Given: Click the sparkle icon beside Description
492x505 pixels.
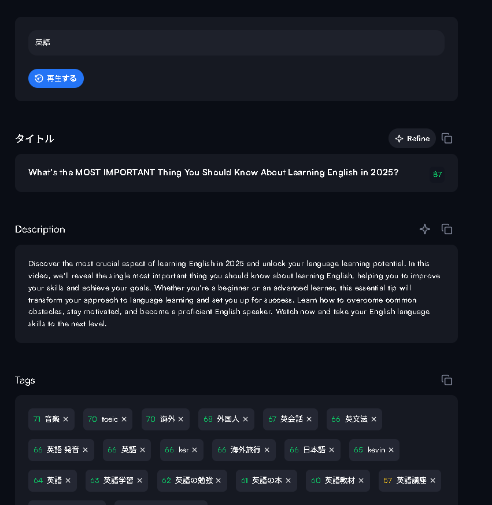Looking at the screenshot, I should coord(425,229).
